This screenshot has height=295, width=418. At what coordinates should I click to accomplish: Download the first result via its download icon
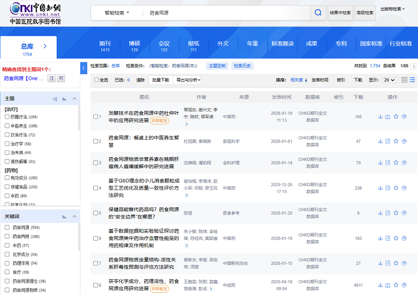[x=380, y=117]
